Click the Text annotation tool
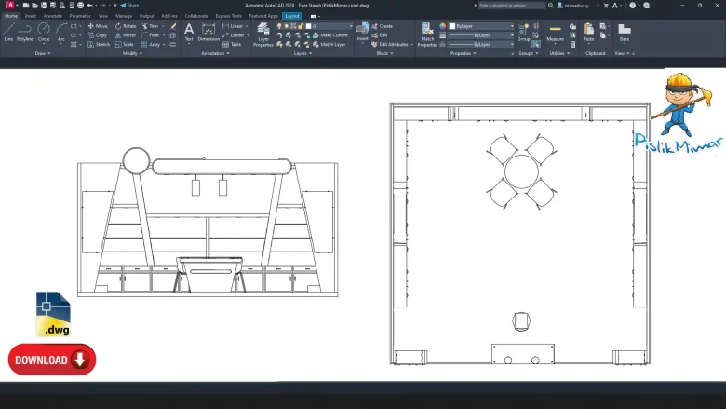 tap(189, 32)
